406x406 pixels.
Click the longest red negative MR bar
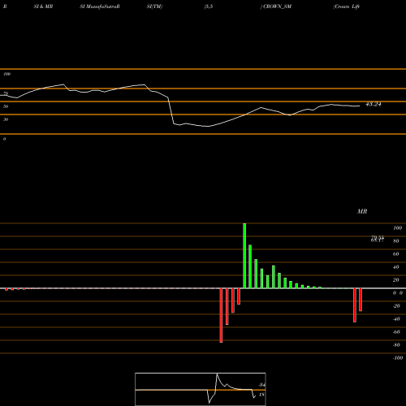tap(221, 315)
